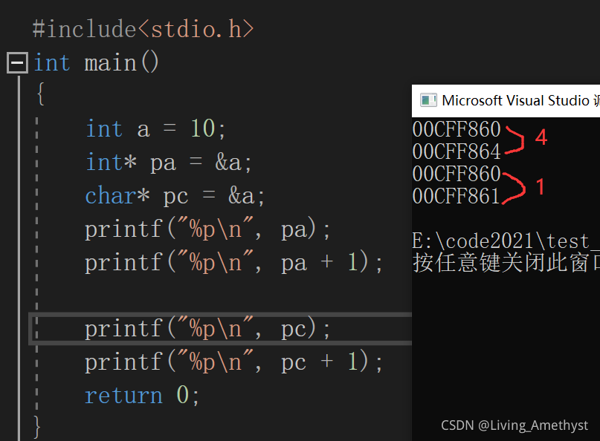Click the first 00CFF860 output line
The width and height of the screenshot is (600, 441).
coord(457,129)
